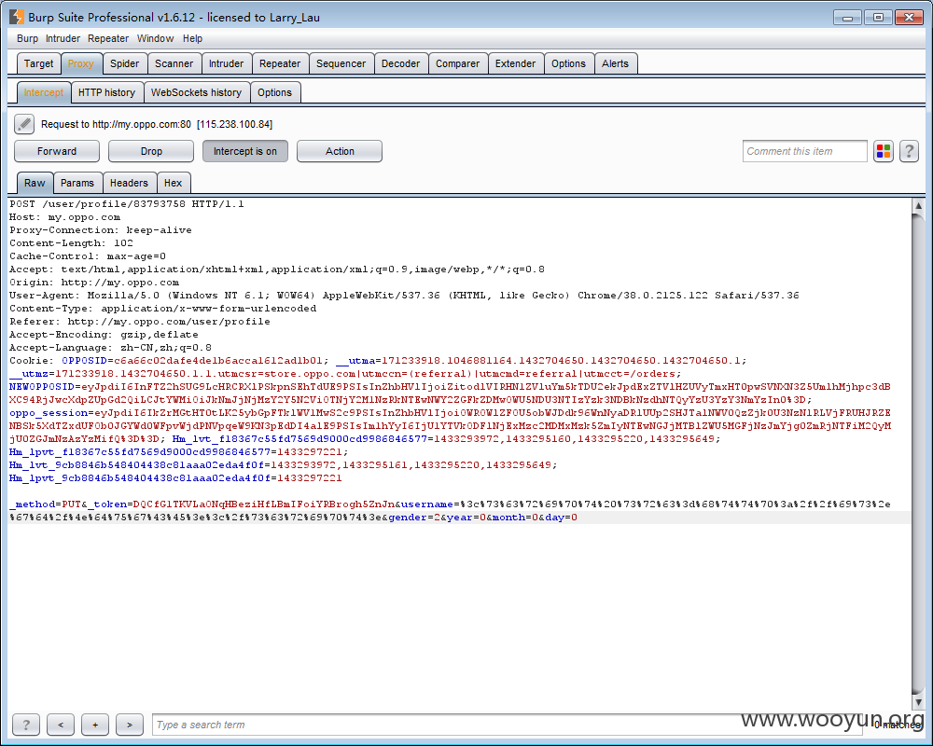Open the Action menu button
Viewport: 933px width, 746px height.
click(x=340, y=151)
